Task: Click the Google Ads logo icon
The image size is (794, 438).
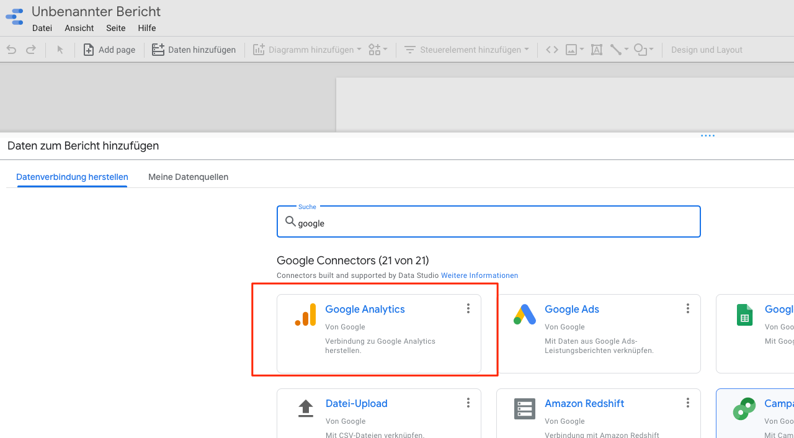Action: click(x=525, y=315)
